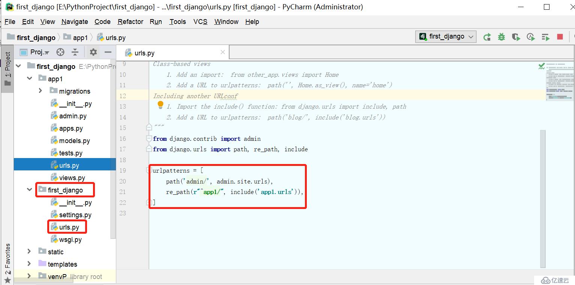Expand the static folder
The height and width of the screenshot is (285, 575).
[29, 252]
